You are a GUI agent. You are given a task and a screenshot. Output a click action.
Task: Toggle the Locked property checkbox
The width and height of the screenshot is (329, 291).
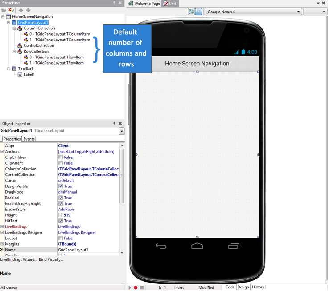click(x=61, y=238)
